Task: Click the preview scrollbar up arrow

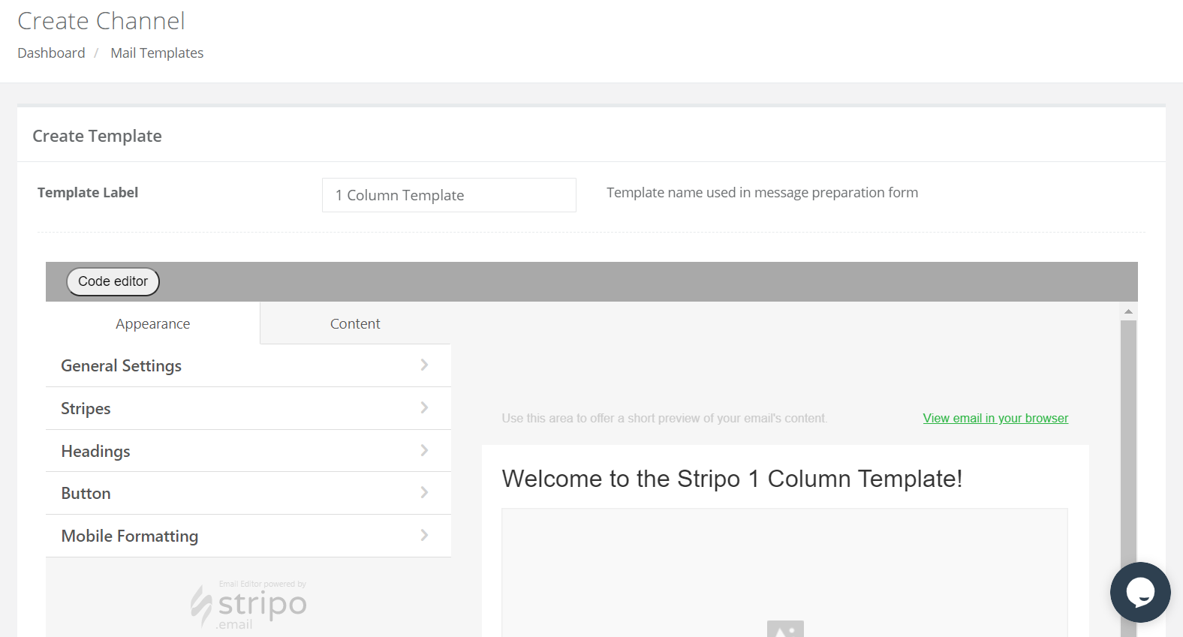Action: pos(1128,311)
